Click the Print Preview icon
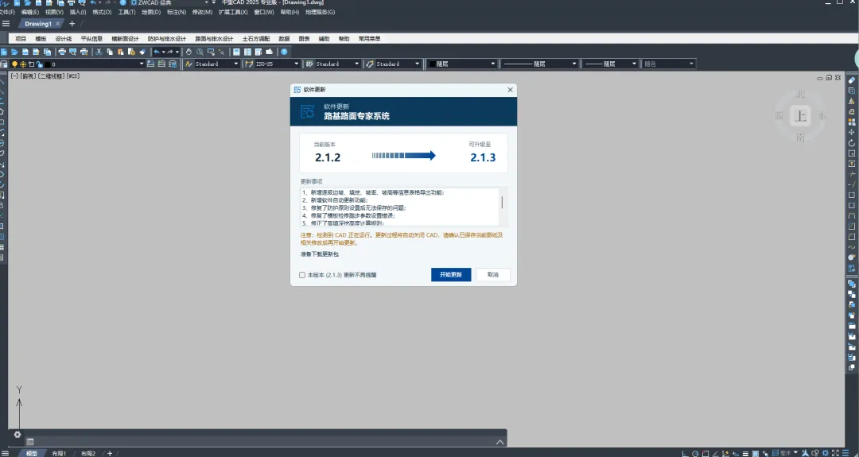This screenshot has width=859, height=457. click(x=73, y=52)
